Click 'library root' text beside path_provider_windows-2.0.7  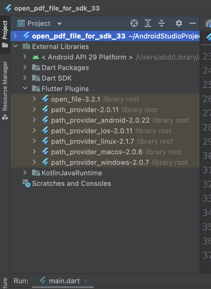point(170,162)
